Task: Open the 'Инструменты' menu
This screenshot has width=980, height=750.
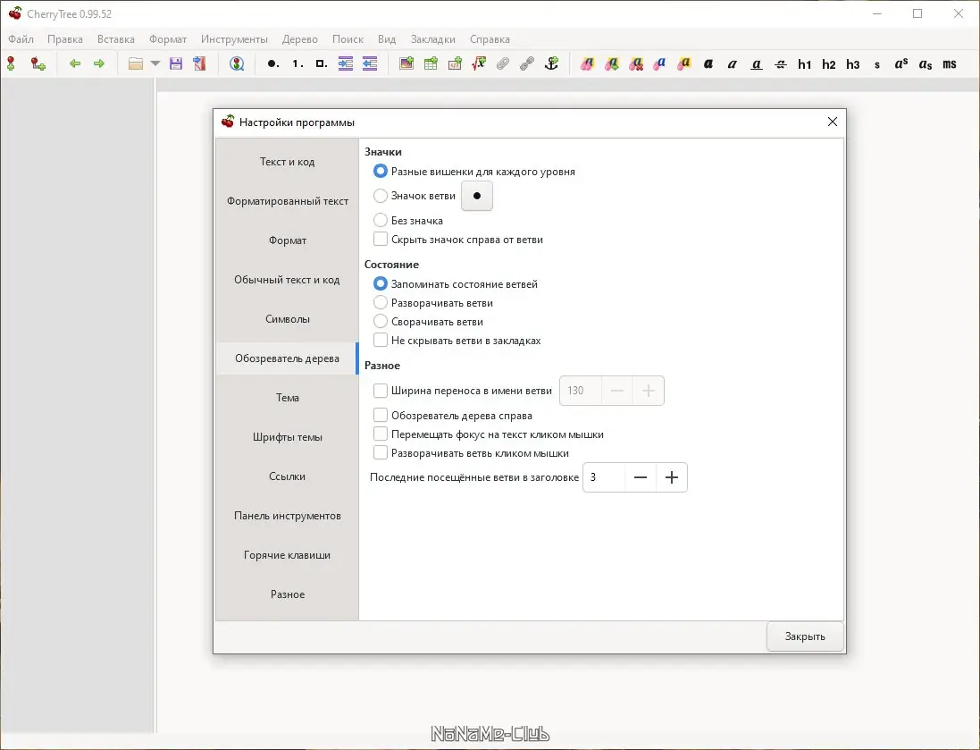Action: (x=234, y=38)
